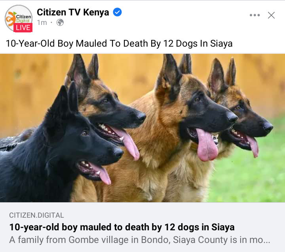Click the upper dog's ears behind the black dog
The image size is (285, 252).
[x=83, y=70]
